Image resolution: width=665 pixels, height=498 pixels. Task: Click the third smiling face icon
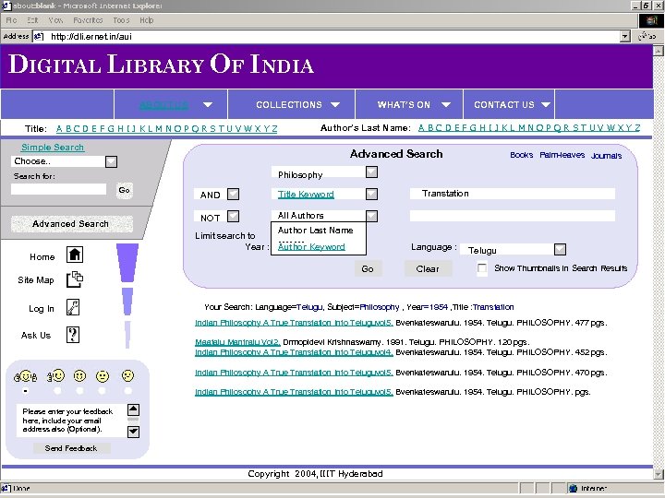click(79, 375)
